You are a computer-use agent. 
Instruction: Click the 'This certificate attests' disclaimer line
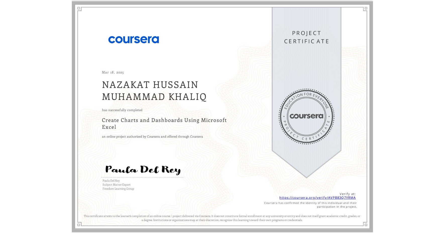click(x=222, y=216)
